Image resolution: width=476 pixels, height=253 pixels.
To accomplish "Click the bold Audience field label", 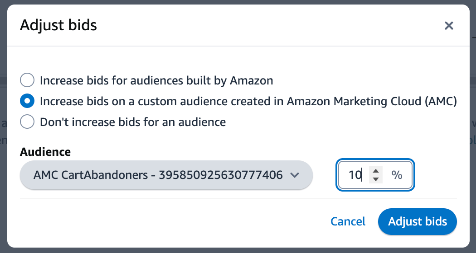I will [45, 152].
